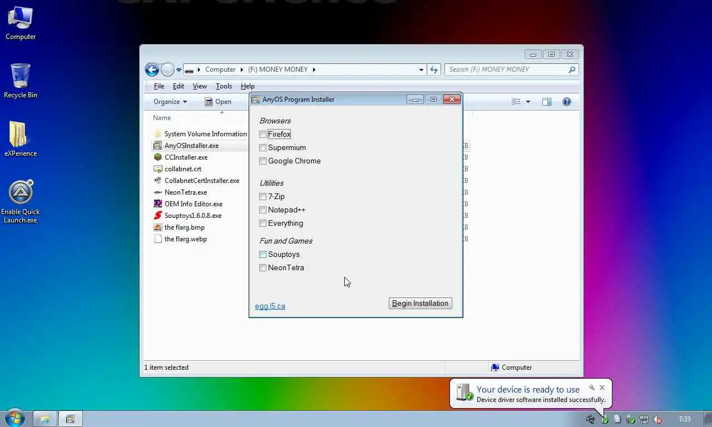Check the Google Chrome checkbox

[263, 161]
